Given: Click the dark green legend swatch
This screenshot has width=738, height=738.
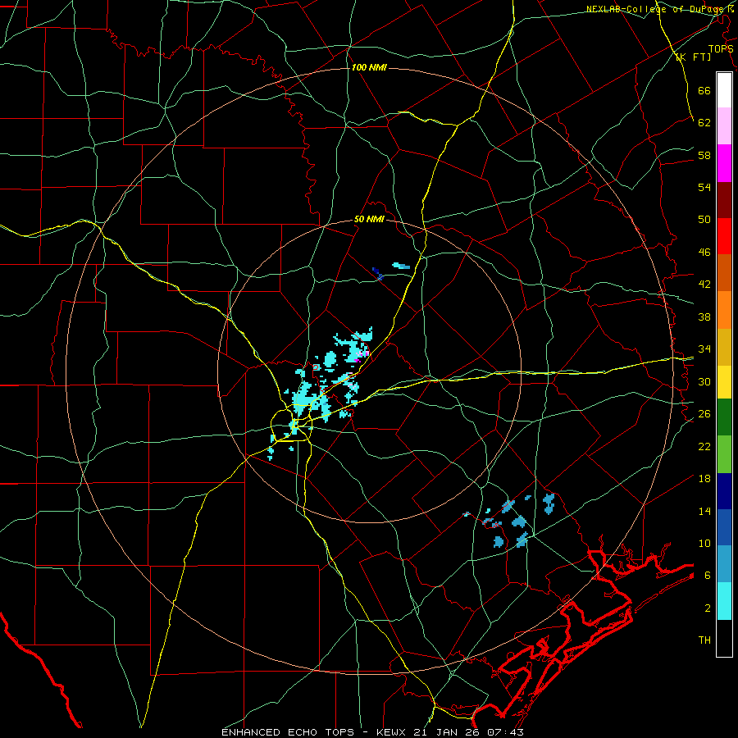Looking at the screenshot, I should point(724,417).
